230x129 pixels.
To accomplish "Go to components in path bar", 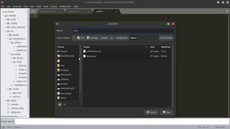I will pos(121,38).
